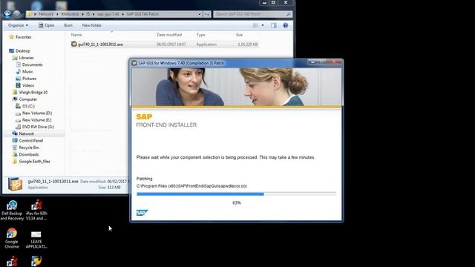Viewport: 475px width, 267px height.
Task: Select sap-gui-7.40 in the address breadcrumb
Action: pyautogui.click(x=108, y=14)
